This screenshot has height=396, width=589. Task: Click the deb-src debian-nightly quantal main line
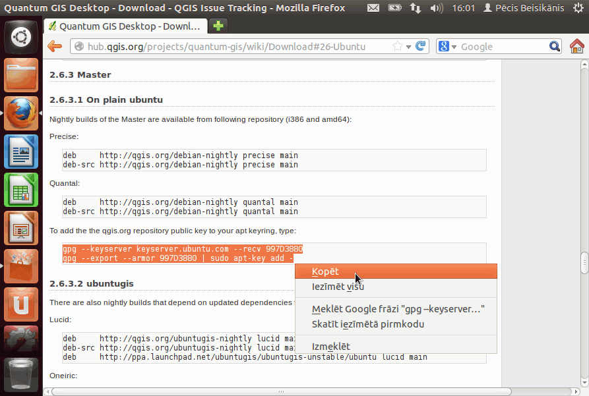180,212
